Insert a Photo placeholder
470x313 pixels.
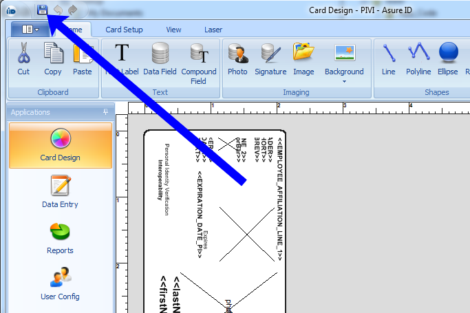237,57
